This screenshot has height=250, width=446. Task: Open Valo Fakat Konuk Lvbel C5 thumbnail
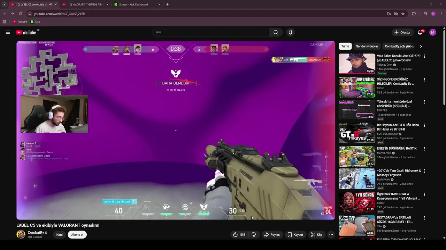tap(357, 64)
